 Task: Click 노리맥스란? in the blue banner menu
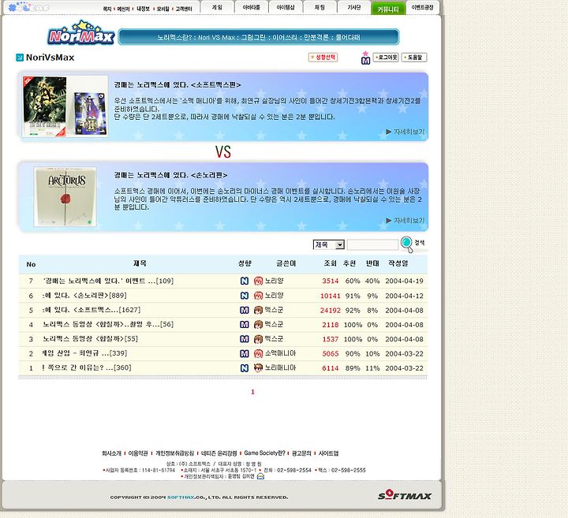174,37
